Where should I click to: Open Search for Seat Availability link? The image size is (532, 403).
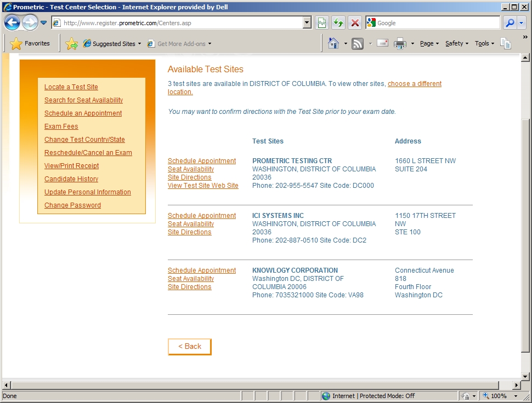[83, 100]
